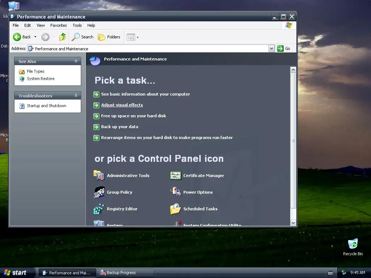Click arrow icon beside Adjust visual effects
Image resolution: width=371 pixels, height=278 pixels.
pyautogui.click(x=96, y=105)
